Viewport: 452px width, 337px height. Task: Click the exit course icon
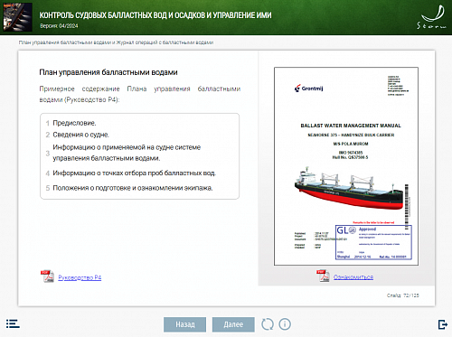click(443, 324)
